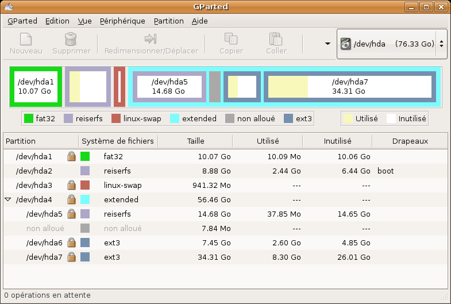This screenshot has height=304, width=451.
Task: Click the /dev/hda4 color square in list
Action: tap(85, 199)
